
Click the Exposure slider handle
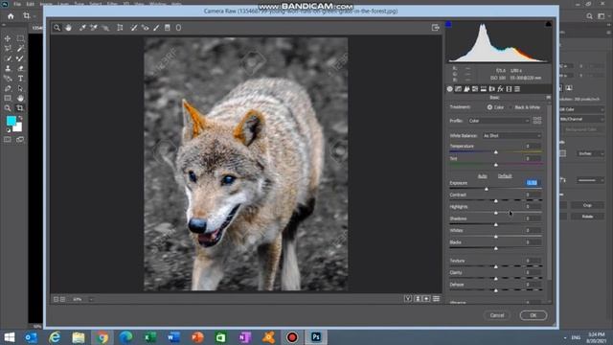coord(487,189)
